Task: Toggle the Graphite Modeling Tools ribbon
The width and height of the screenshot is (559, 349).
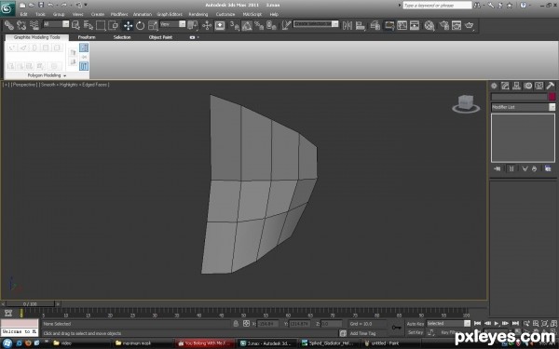Action: click(389, 25)
